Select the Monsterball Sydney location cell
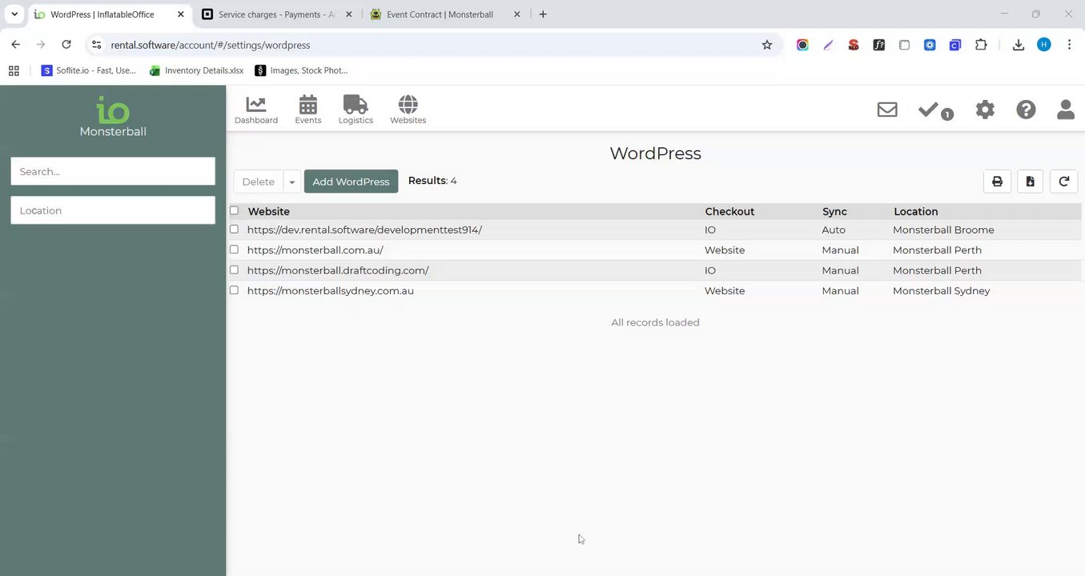 coord(942,290)
